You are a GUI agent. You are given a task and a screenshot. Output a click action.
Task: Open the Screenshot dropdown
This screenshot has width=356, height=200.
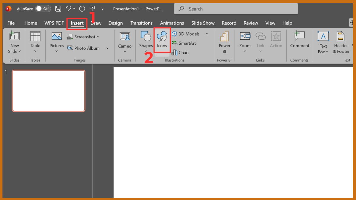[x=83, y=36]
